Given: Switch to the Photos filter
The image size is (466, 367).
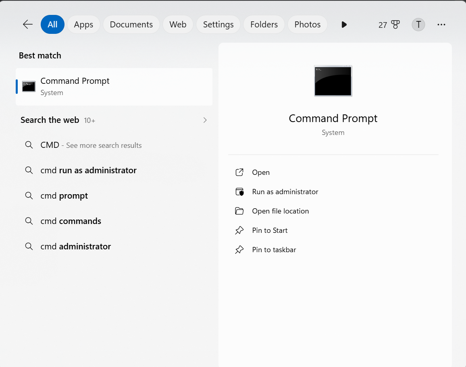Looking at the screenshot, I should pos(307,24).
